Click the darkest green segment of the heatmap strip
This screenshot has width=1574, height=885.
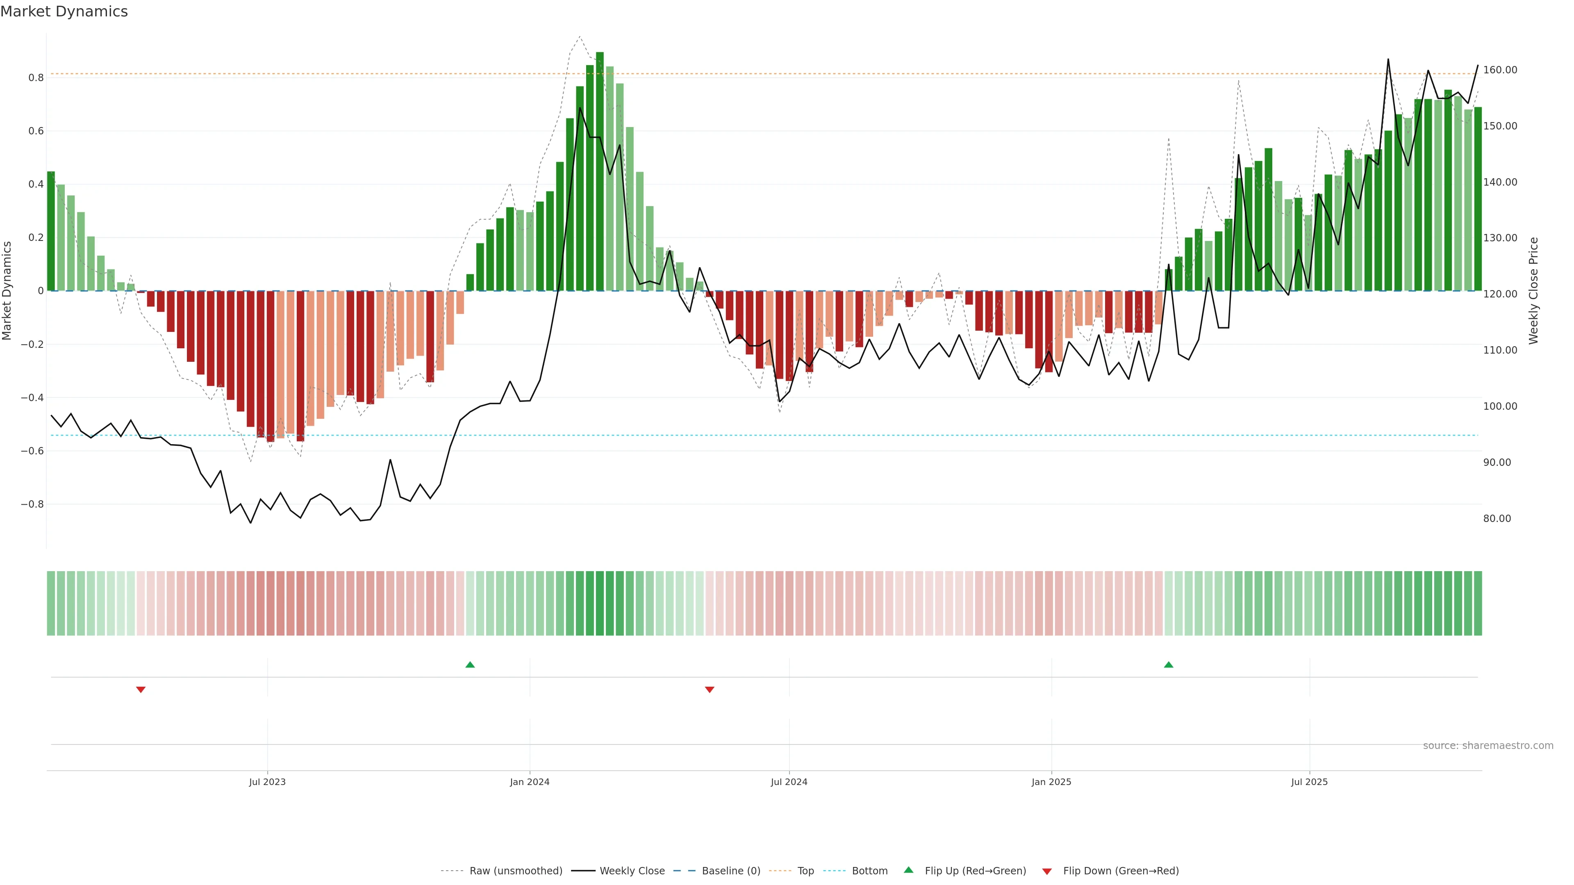click(x=599, y=604)
